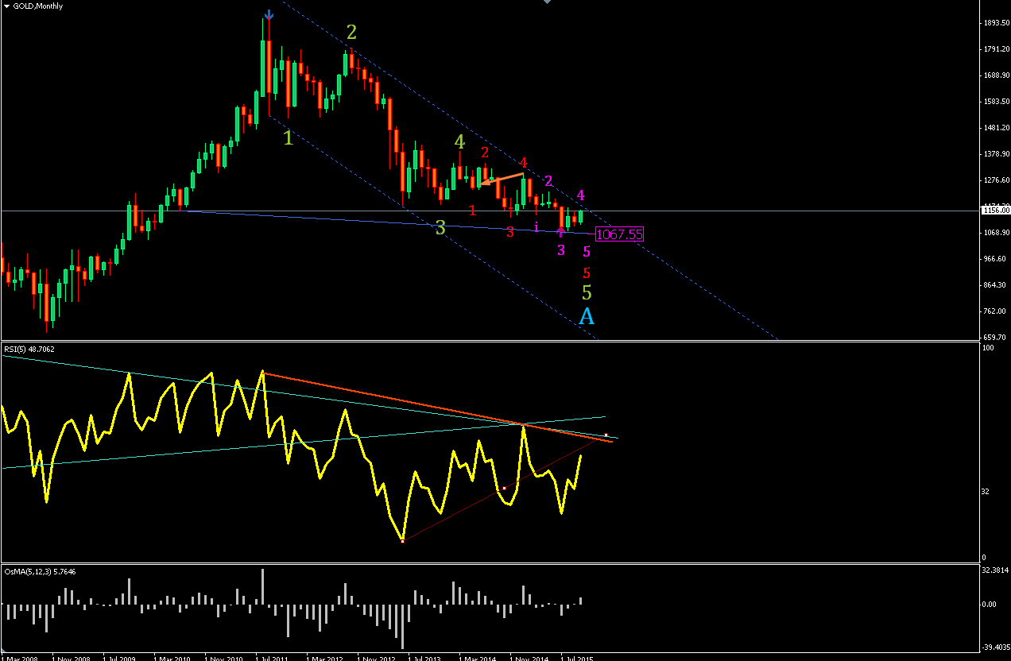Select the green wave label 1

[x=288, y=138]
